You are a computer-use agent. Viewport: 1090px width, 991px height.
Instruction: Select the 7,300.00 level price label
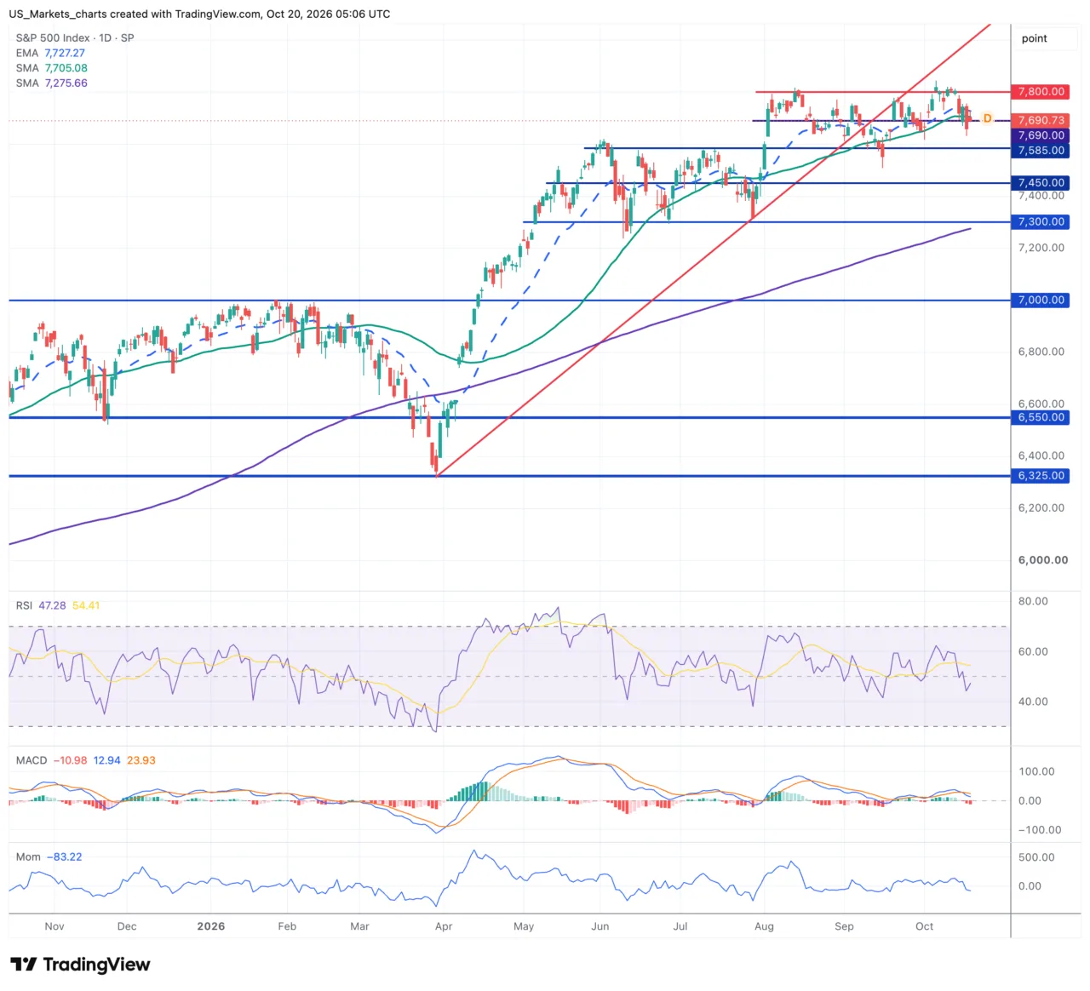tap(1041, 222)
